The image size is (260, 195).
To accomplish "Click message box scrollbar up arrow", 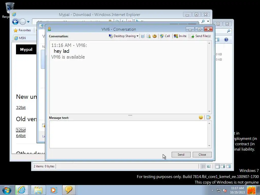I will (209, 123).
